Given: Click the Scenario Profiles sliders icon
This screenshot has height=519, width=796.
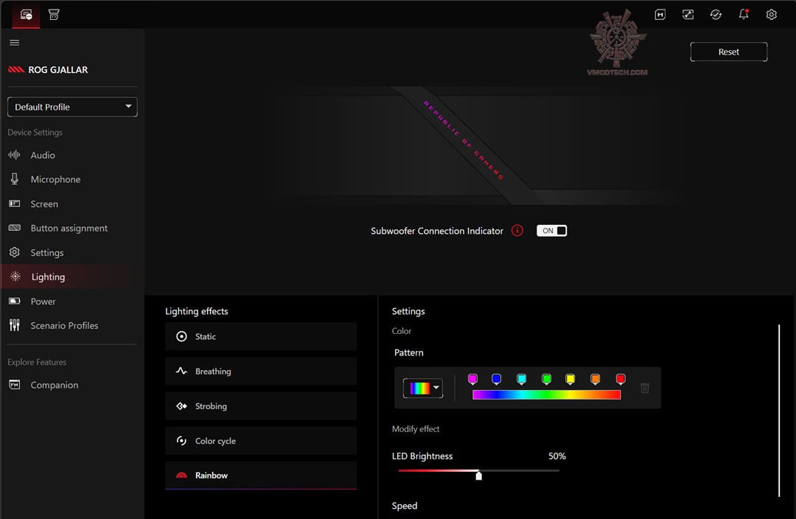Looking at the screenshot, I should tap(15, 325).
